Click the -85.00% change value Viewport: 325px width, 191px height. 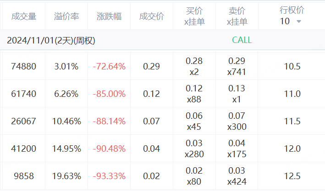109,94
